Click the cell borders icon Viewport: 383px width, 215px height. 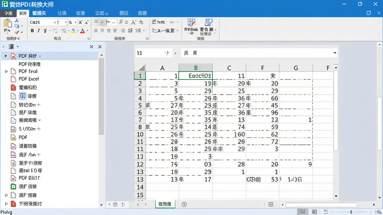click(55, 31)
